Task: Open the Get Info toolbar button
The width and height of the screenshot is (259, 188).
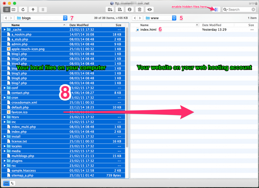Action: tap(130, 10)
